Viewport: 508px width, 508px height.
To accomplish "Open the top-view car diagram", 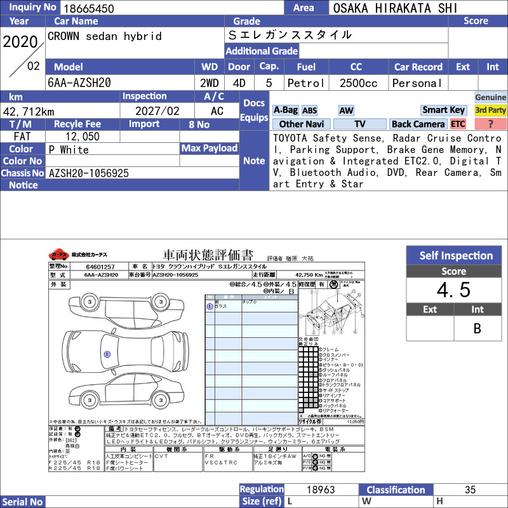I will tap(125, 352).
